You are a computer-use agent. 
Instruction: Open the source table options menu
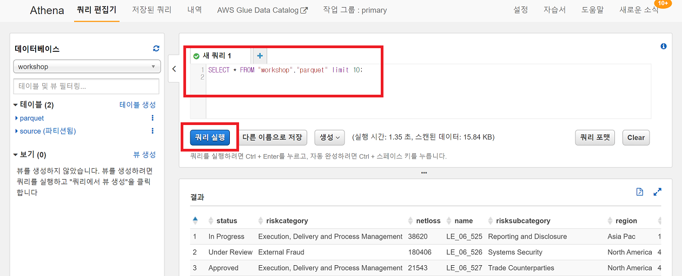coord(153,131)
